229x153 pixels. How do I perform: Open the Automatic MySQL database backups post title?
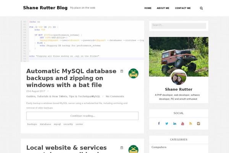point(71,78)
